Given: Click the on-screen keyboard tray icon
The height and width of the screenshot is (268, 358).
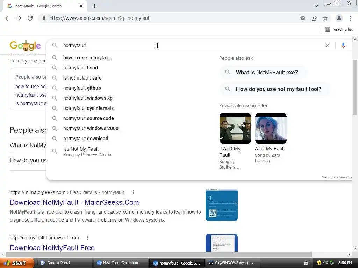Looking at the screenshot, I should click(x=306, y=263).
